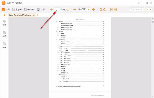The height and width of the screenshot is (98, 154).
Task: Switch to two-page view
Action: (x=115, y=10)
